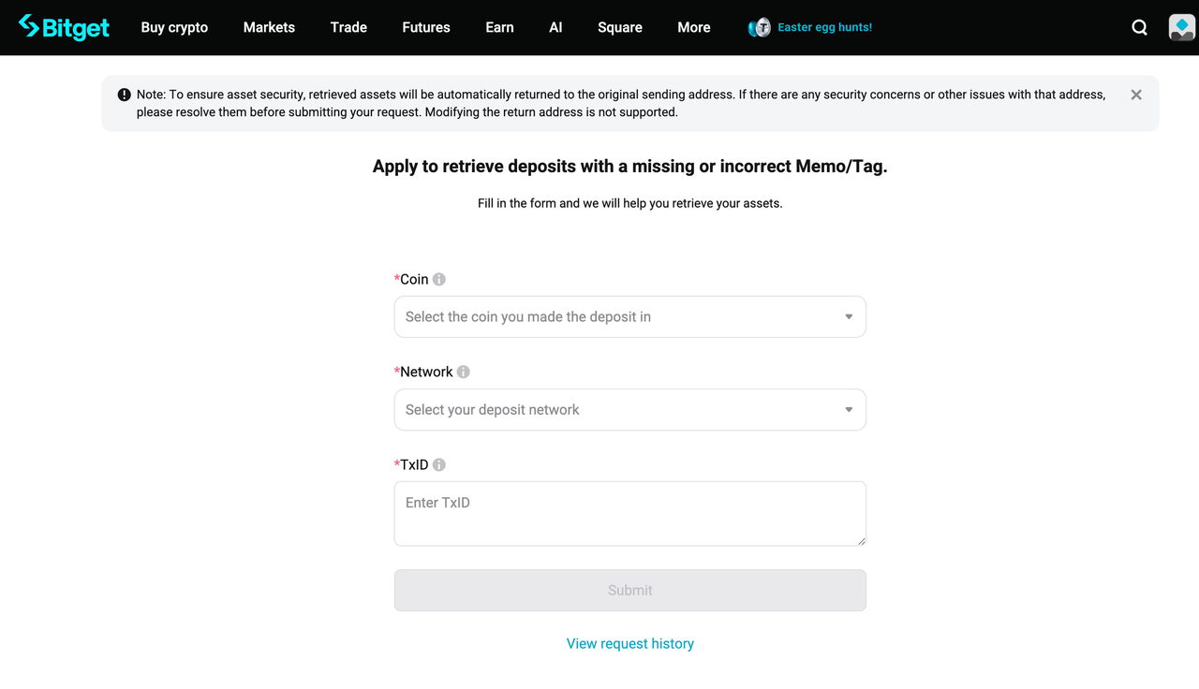Screen dimensions: 1199x689
Task: Open the Earn section
Action: tap(499, 27)
